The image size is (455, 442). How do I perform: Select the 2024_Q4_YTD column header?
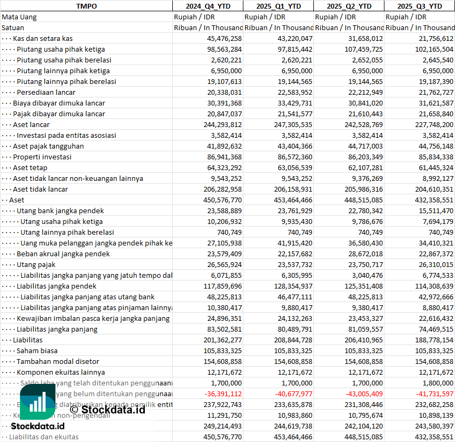point(208,6)
